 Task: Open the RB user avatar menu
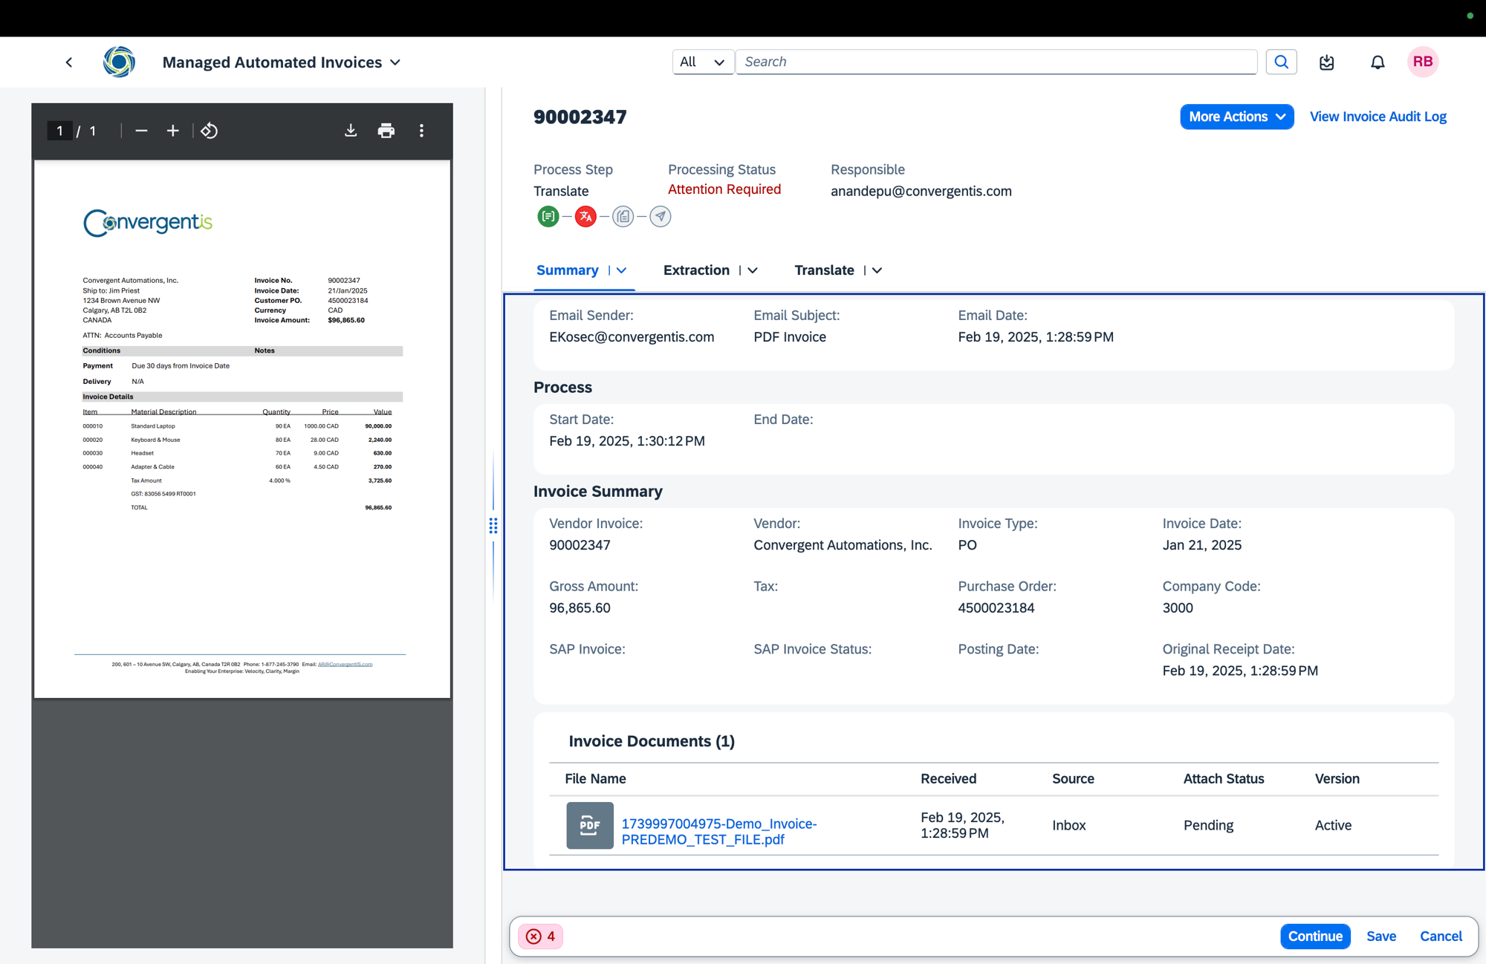[x=1423, y=62]
